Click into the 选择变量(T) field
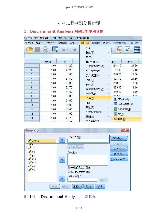This screenshot has height=223, width=158. 82,180
